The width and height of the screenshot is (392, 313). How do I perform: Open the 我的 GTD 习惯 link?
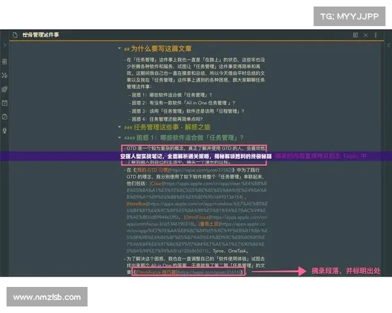[152, 170]
